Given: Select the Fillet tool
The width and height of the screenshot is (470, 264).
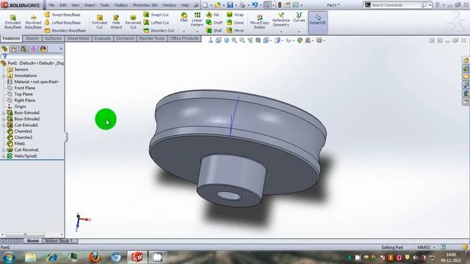Looking at the screenshot, I should [184, 18].
